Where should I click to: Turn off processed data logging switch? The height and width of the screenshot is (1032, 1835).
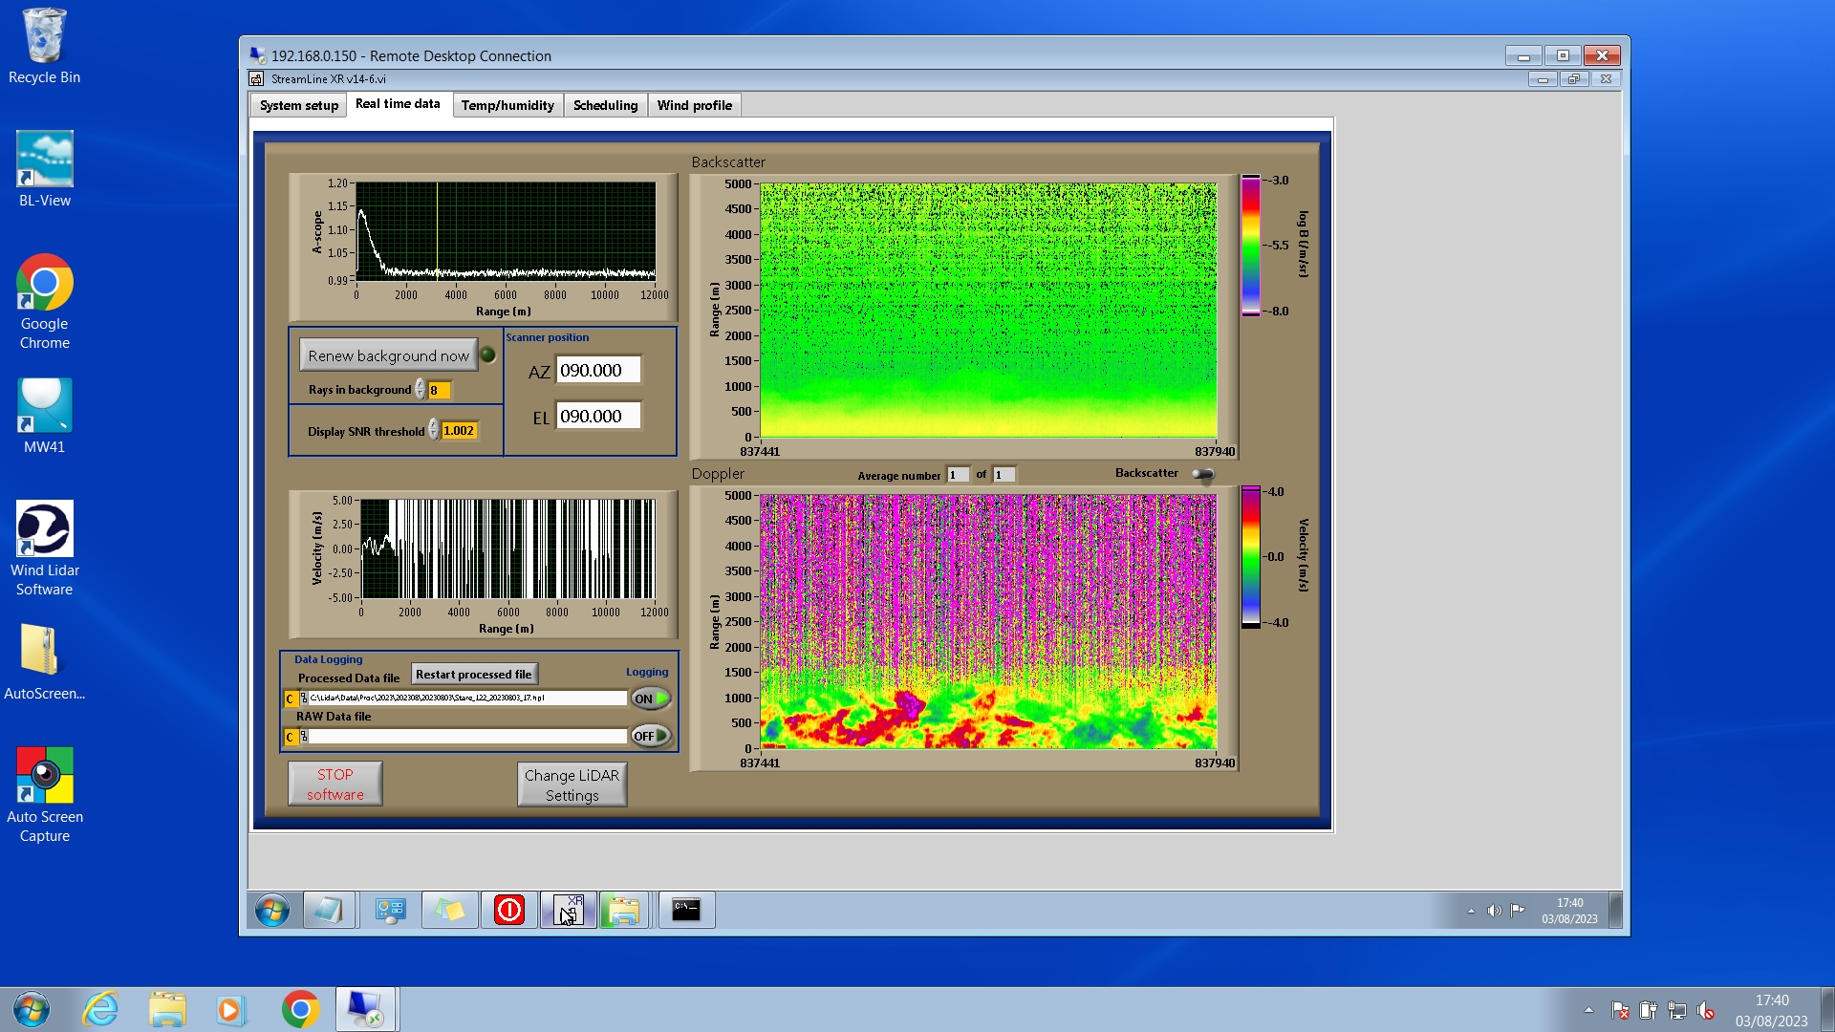click(651, 699)
